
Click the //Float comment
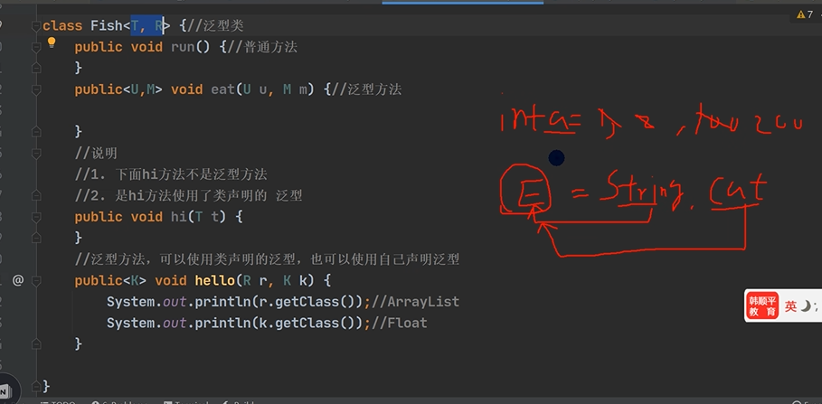click(400, 323)
